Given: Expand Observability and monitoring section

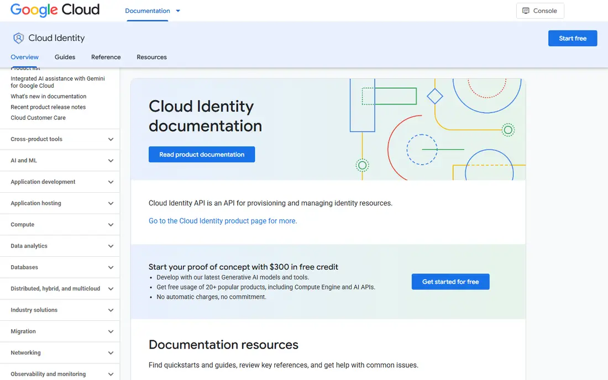Looking at the screenshot, I should [x=60, y=374].
